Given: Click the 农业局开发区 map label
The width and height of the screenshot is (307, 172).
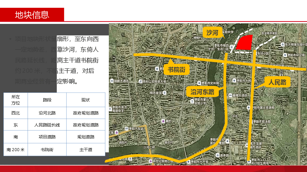Looking at the screenshot, I should (269, 33).
